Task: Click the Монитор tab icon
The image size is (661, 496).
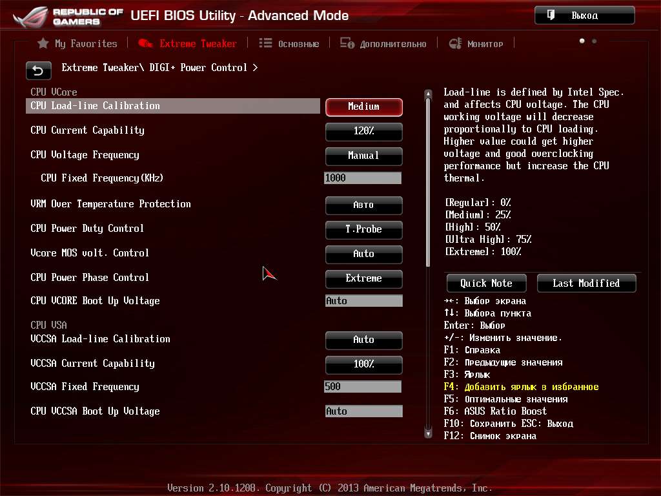Action: (455, 43)
